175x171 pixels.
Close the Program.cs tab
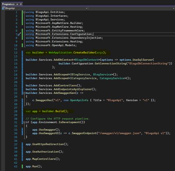coord(21,4)
